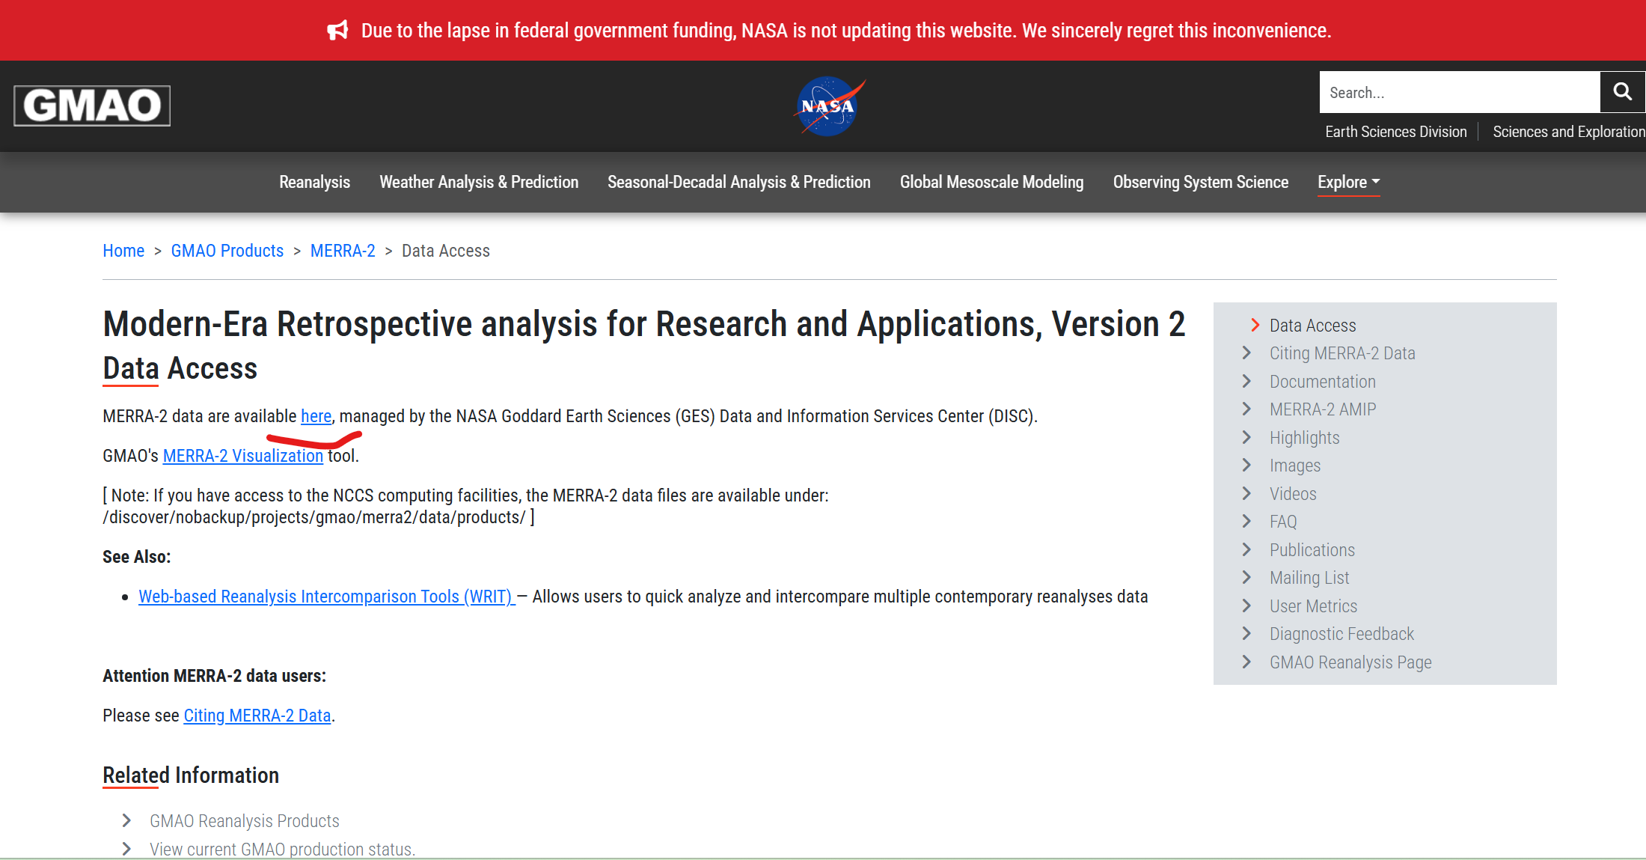Open the MERRA-2 Visualization link
The width and height of the screenshot is (1646, 860).
pyautogui.click(x=242, y=456)
